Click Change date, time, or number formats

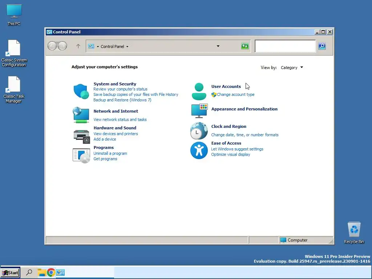(245, 135)
